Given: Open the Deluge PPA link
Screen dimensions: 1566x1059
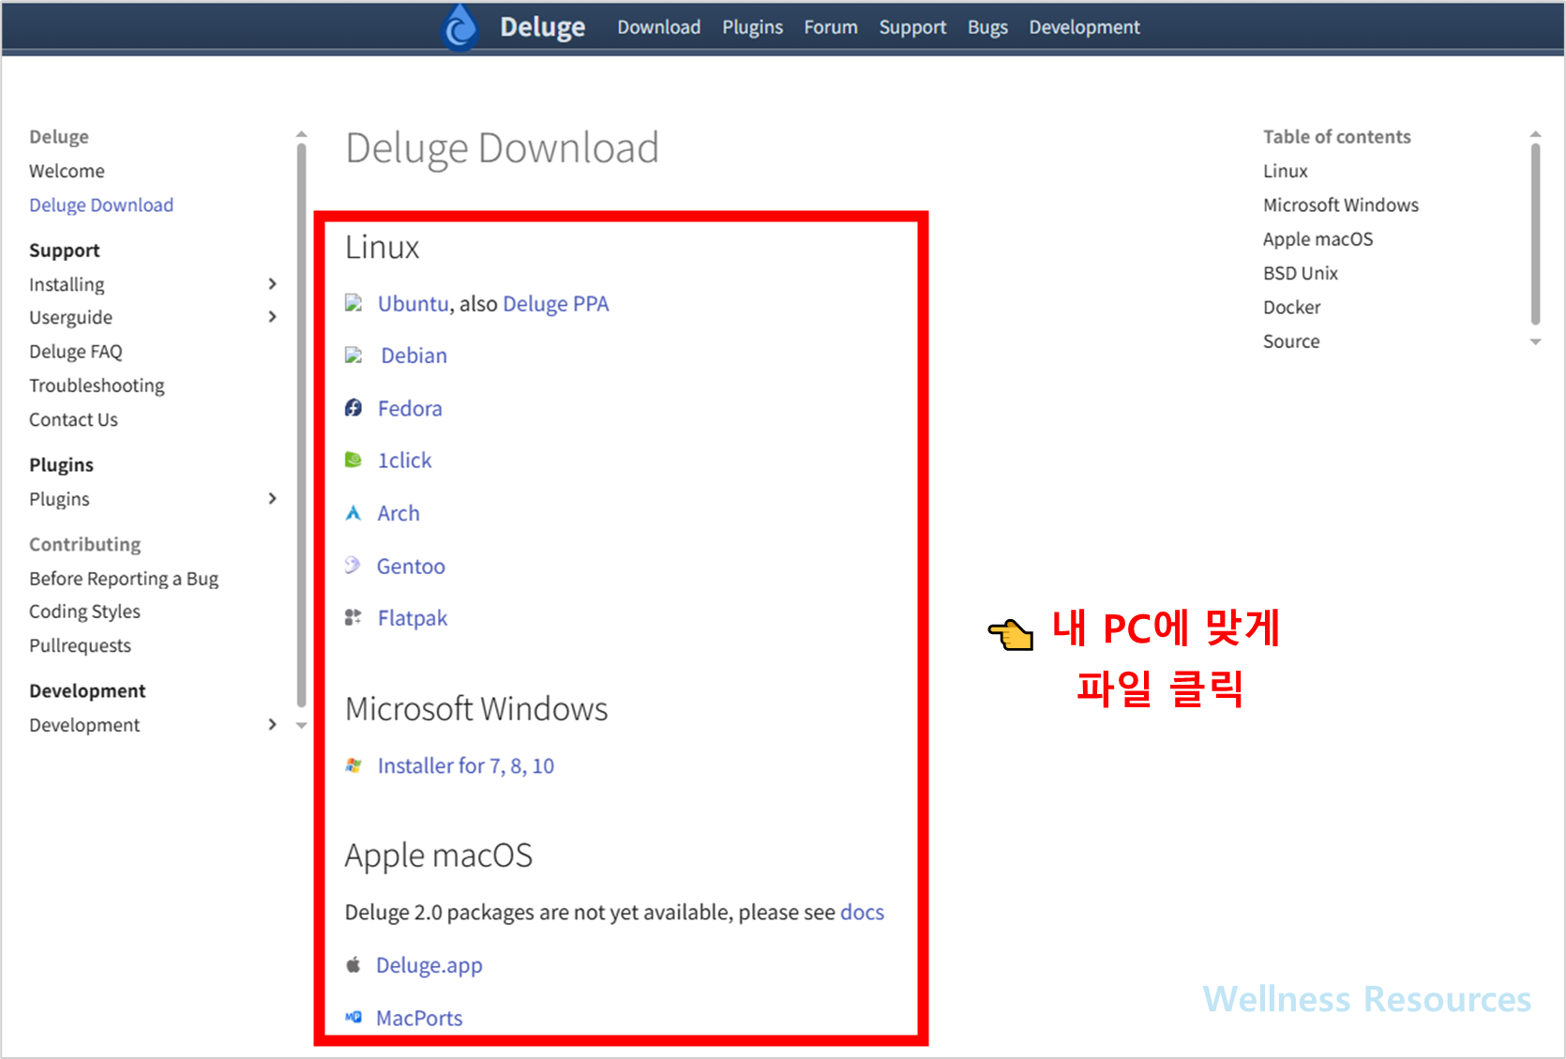Looking at the screenshot, I should (555, 303).
